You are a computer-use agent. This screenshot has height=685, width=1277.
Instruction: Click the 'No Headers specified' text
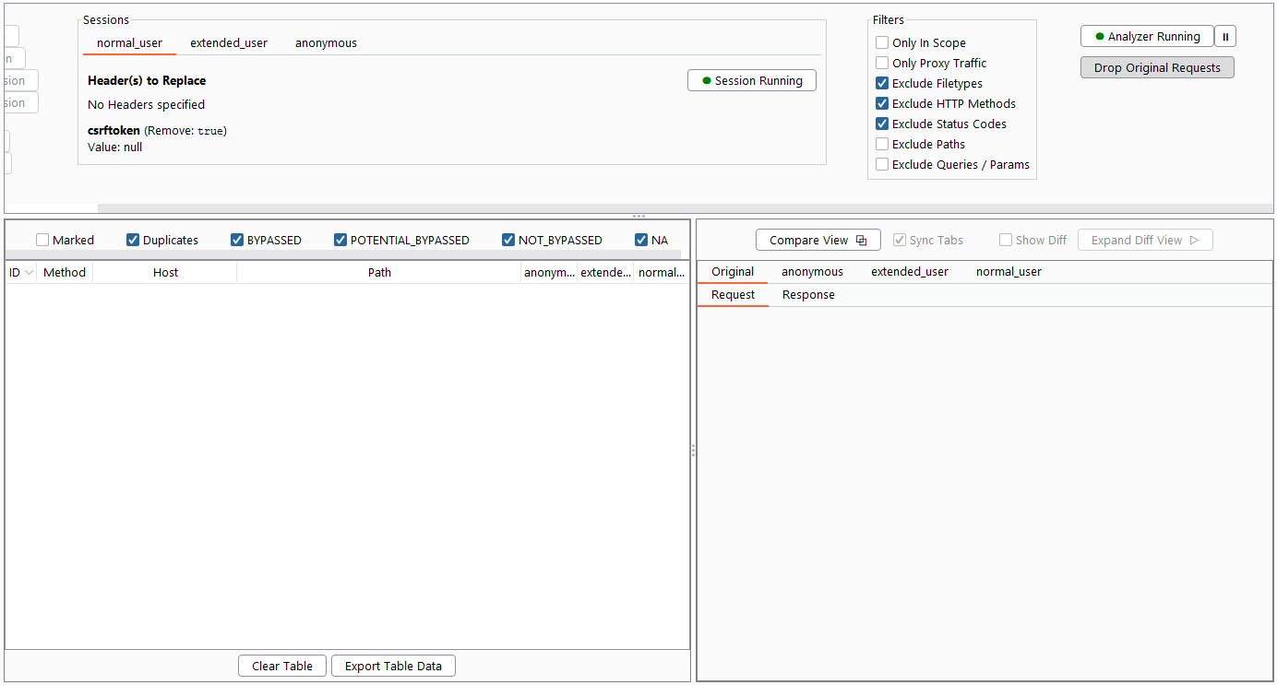146,105
